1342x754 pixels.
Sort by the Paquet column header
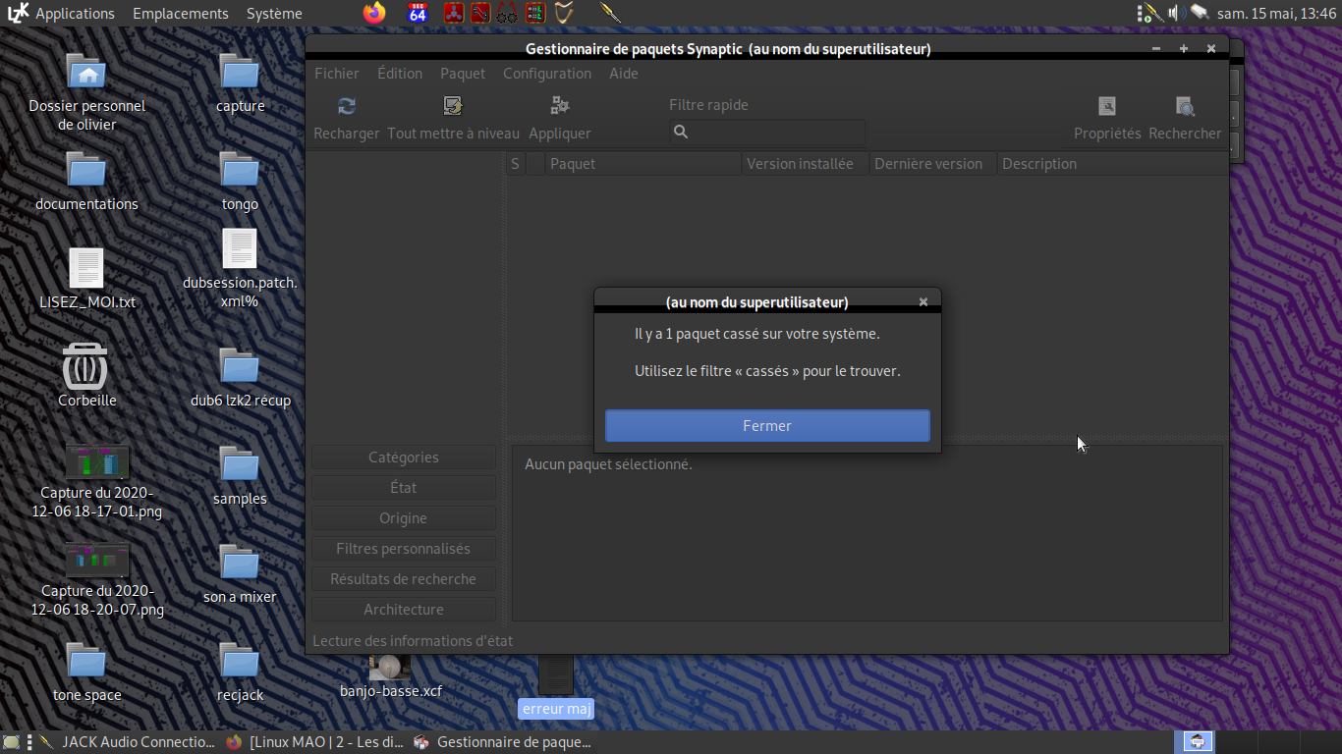point(643,164)
